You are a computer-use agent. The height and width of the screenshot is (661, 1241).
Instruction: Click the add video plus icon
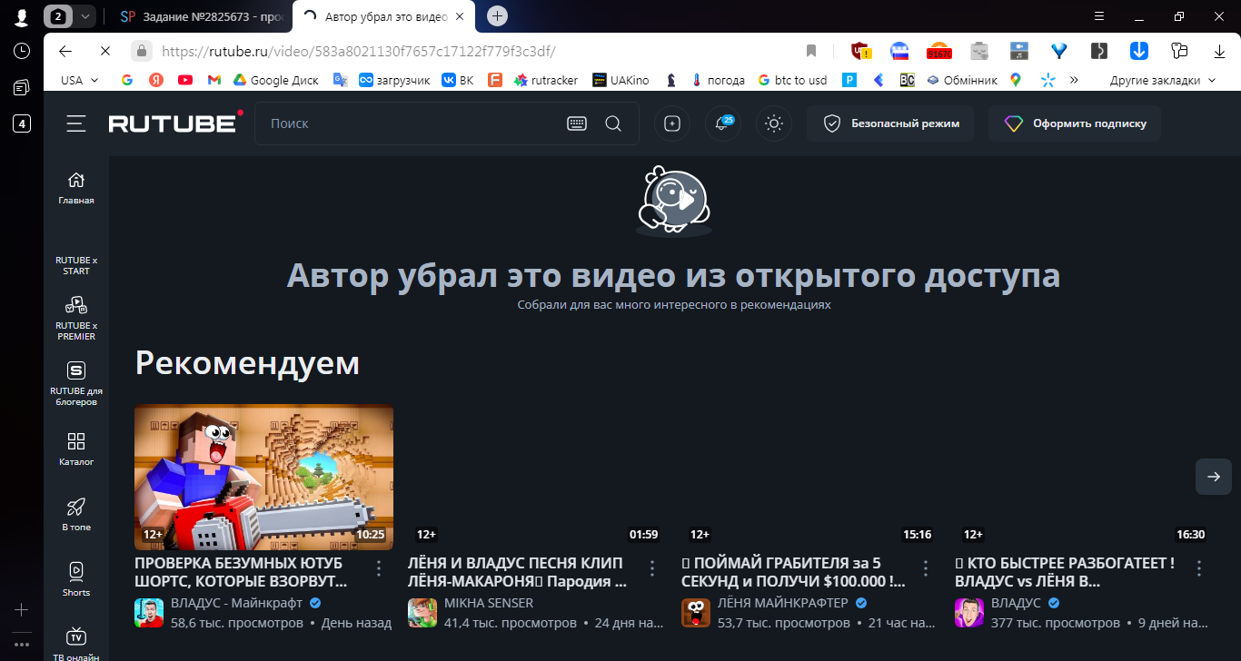click(x=672, y=123)
